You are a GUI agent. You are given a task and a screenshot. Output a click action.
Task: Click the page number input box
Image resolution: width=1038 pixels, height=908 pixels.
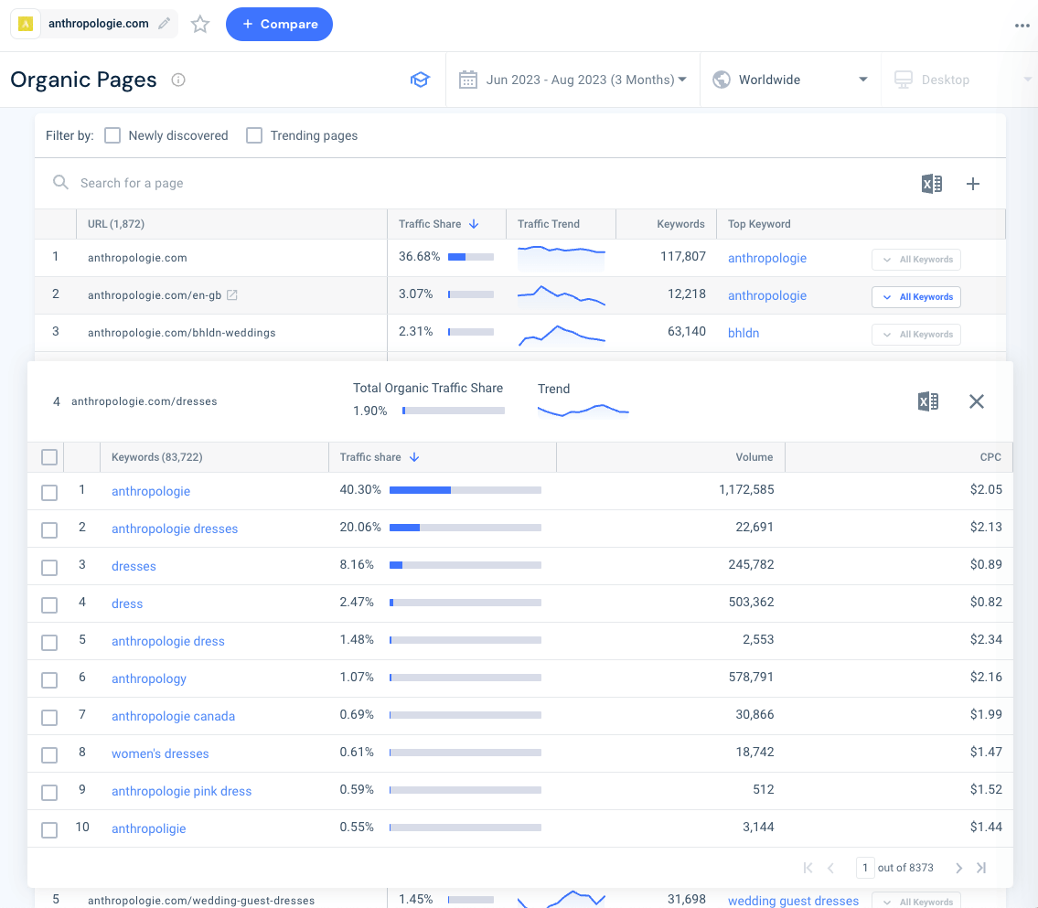click(x=864, y=868)
